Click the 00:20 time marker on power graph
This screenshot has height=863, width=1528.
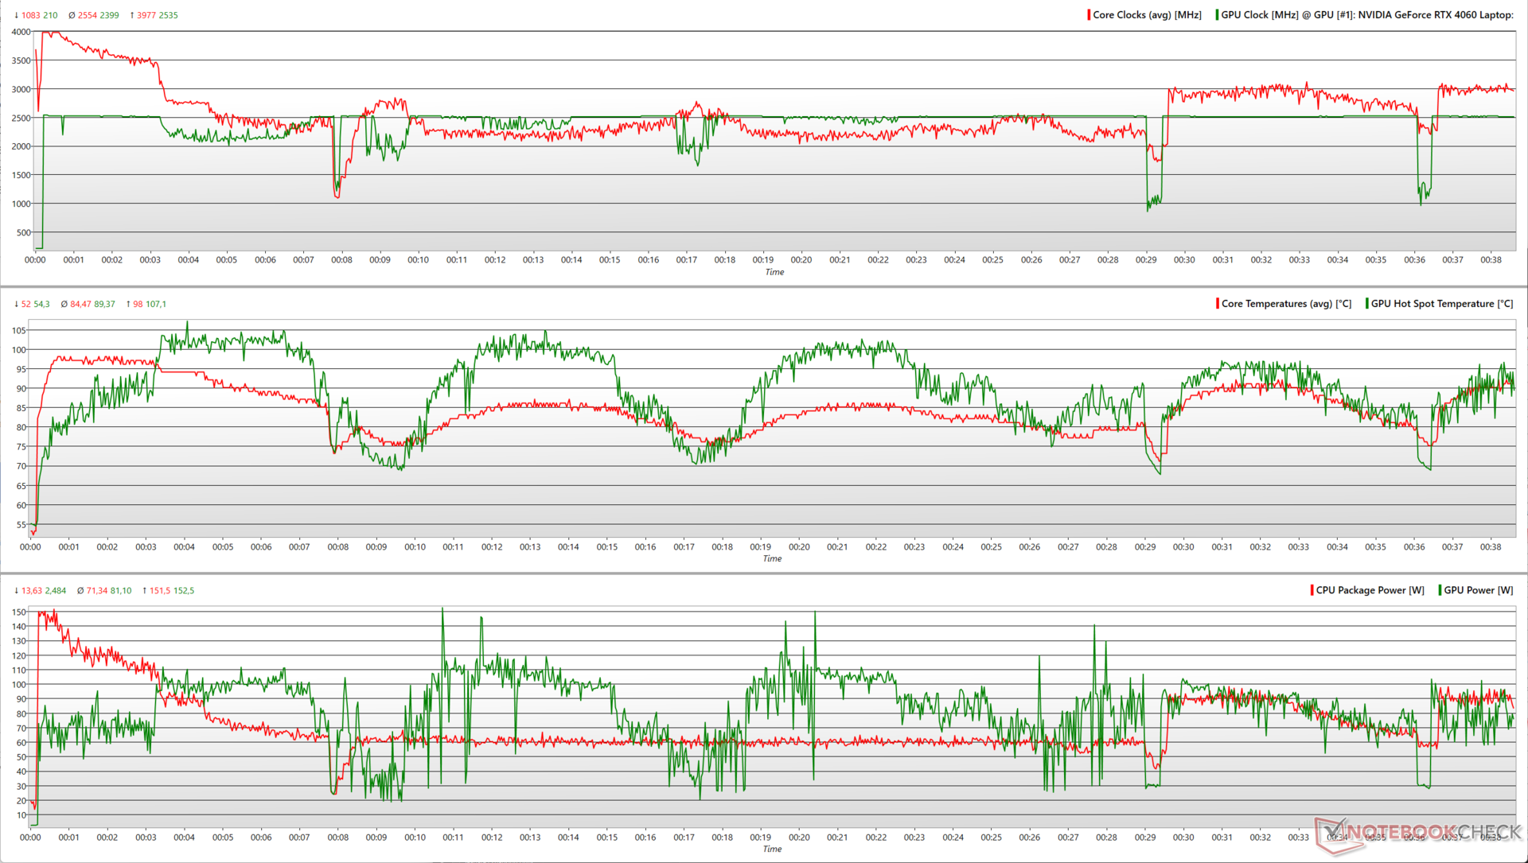pyautogui.click(x=799, y=838)
